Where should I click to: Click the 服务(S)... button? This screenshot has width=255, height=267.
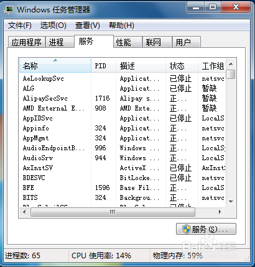(x=206, y=229)
